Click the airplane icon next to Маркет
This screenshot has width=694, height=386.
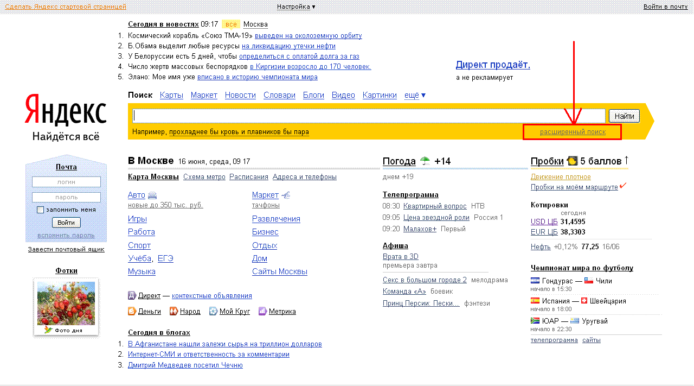[286, 195]
